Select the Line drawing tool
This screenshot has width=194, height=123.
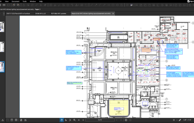(x=91, y=5)
